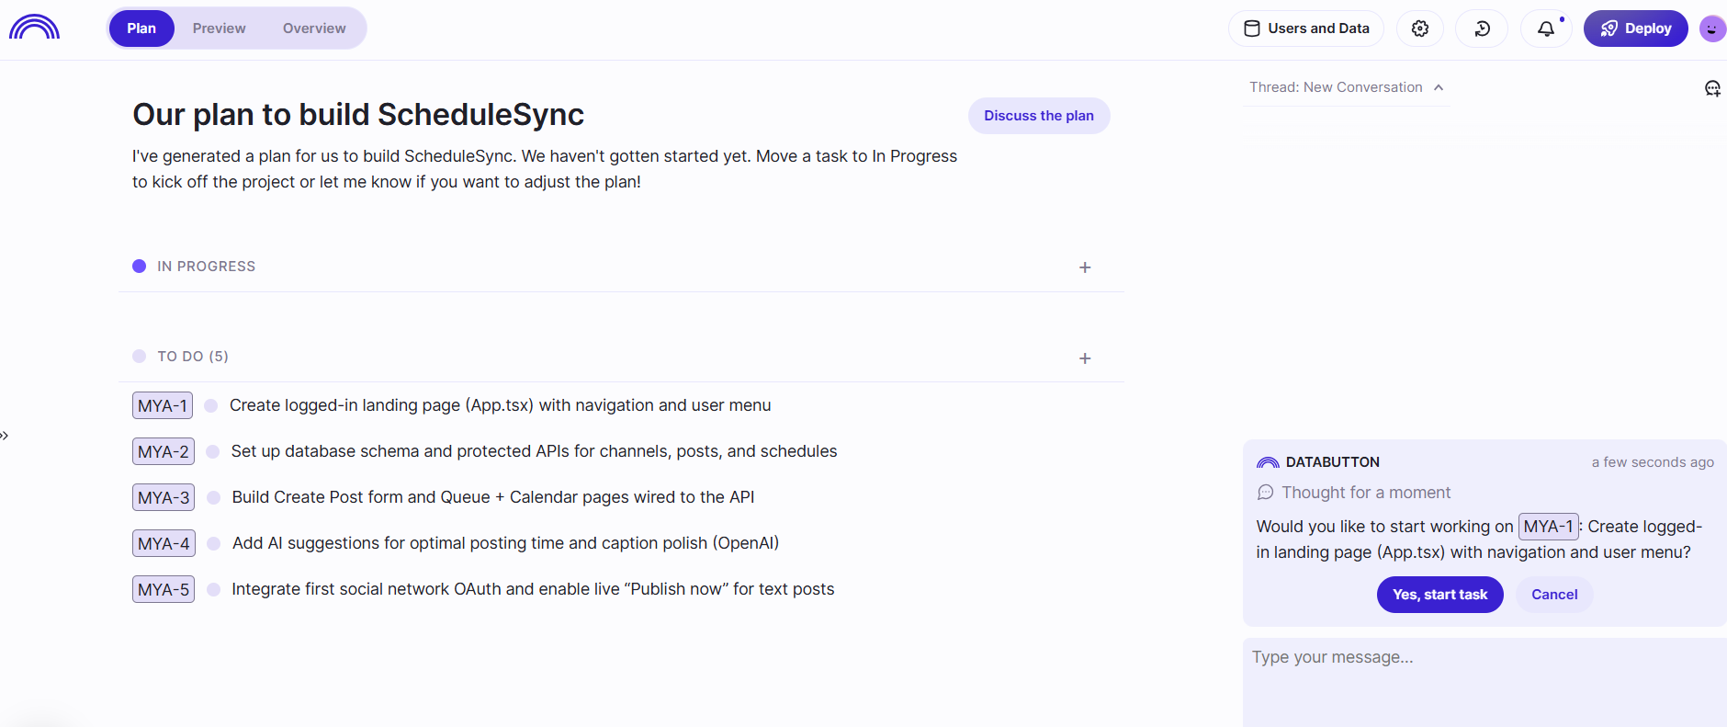Add task to In Progress section
The width and height of the screenshot is (1727, 727).
1085,267
